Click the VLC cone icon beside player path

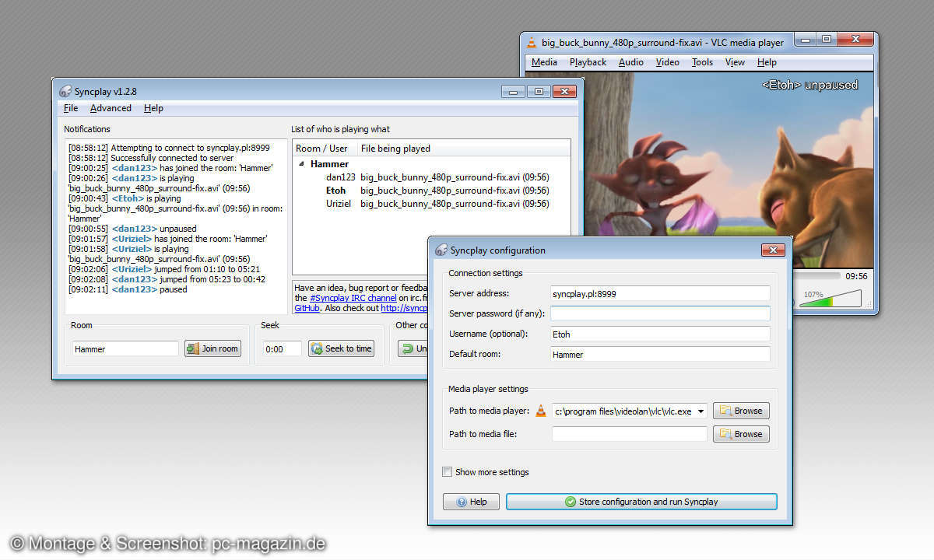pos(541,411)
